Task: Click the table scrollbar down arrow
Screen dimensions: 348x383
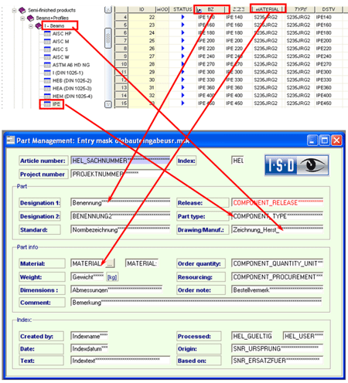Action: [x=108, y=104]
